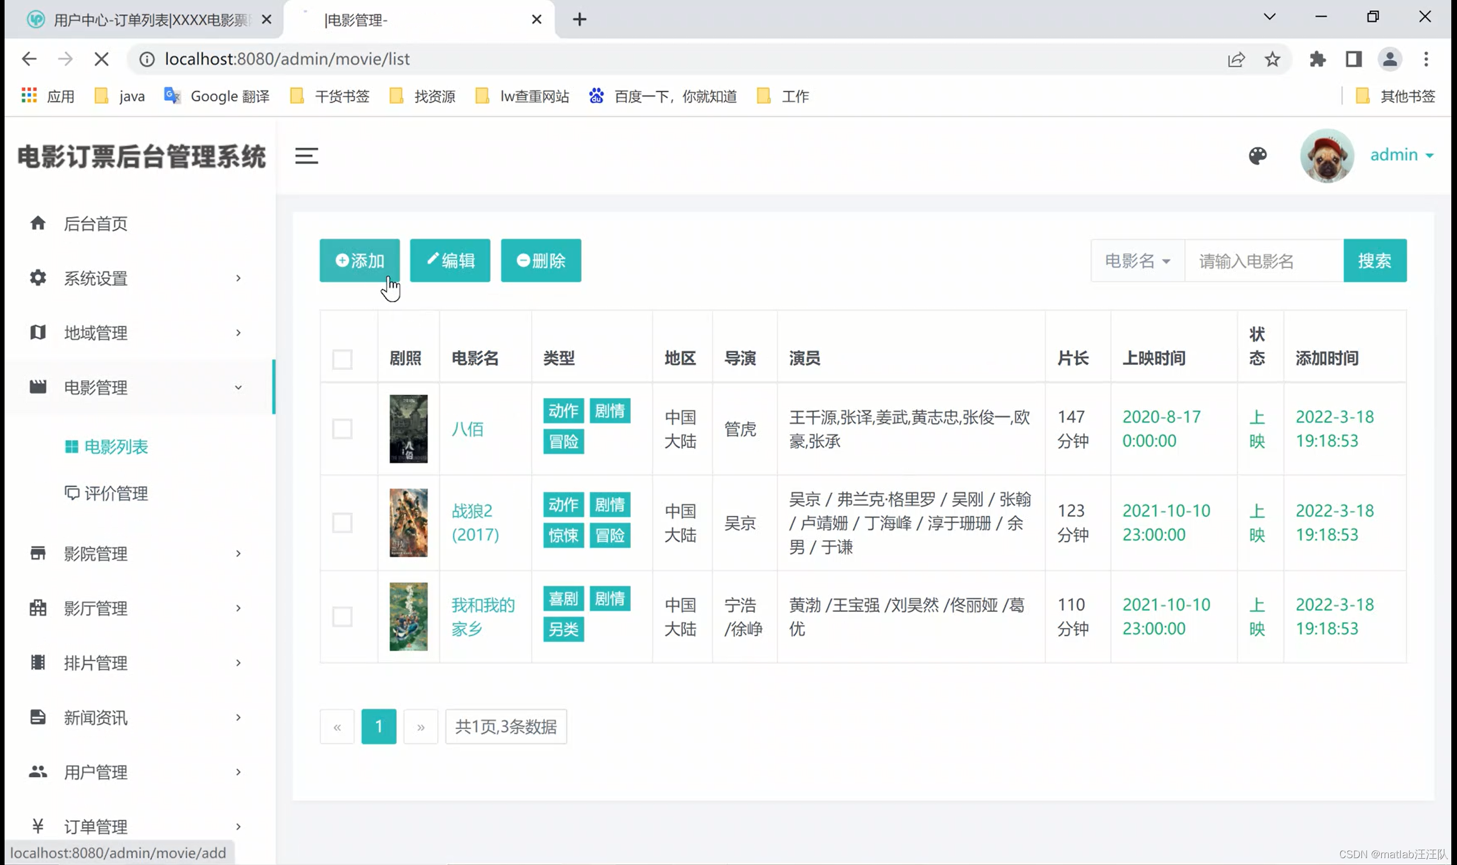Open the 电影名 search type dropdown
The height and width of the screenshot is (865, 1457).
[x=1137, y=261]
